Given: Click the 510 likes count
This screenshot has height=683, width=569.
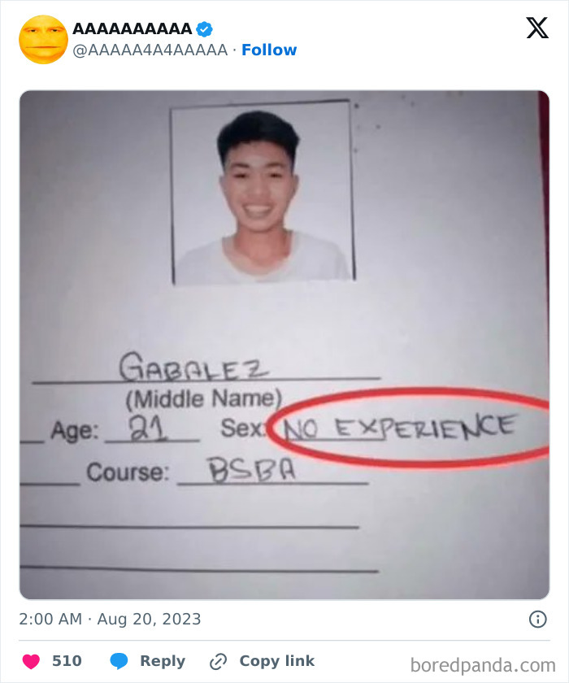Looking at the screenshot, I should coord(67,661).
